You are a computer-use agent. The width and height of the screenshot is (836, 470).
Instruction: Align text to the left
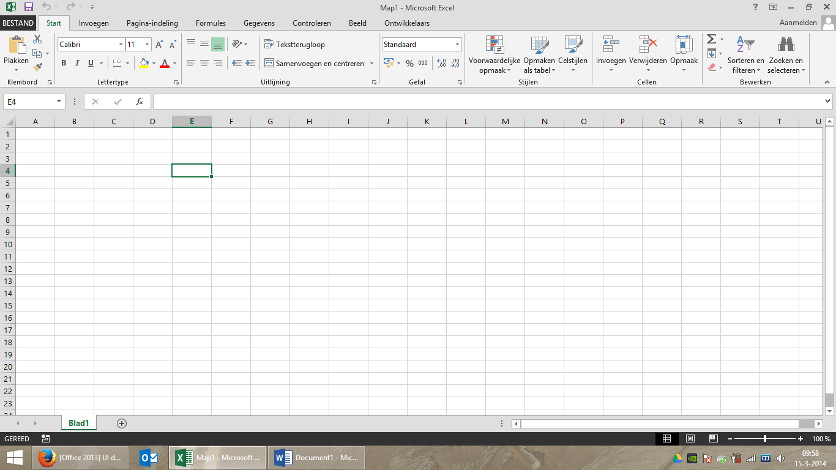tap(191, 63)
